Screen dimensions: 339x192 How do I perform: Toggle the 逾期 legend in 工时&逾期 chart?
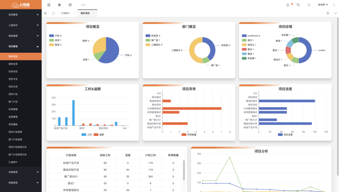tap(99, 135)
